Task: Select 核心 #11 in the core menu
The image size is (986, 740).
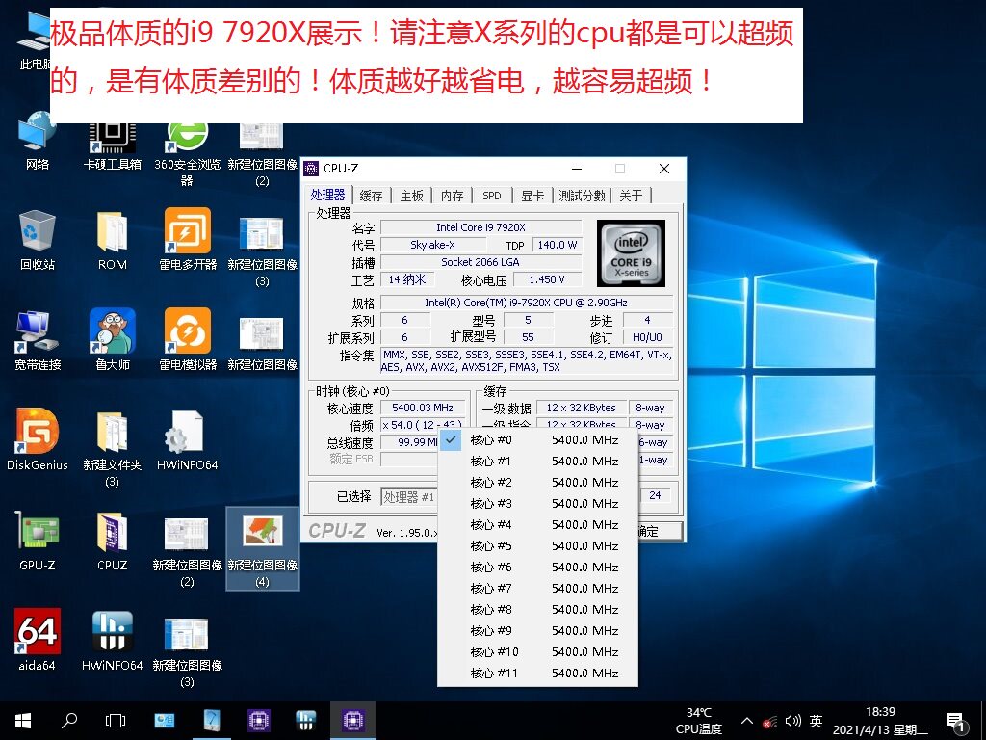Action: click(x=537, y=674)
